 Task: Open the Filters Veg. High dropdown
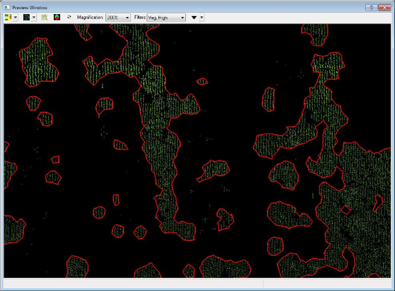[x=166, y=18]
